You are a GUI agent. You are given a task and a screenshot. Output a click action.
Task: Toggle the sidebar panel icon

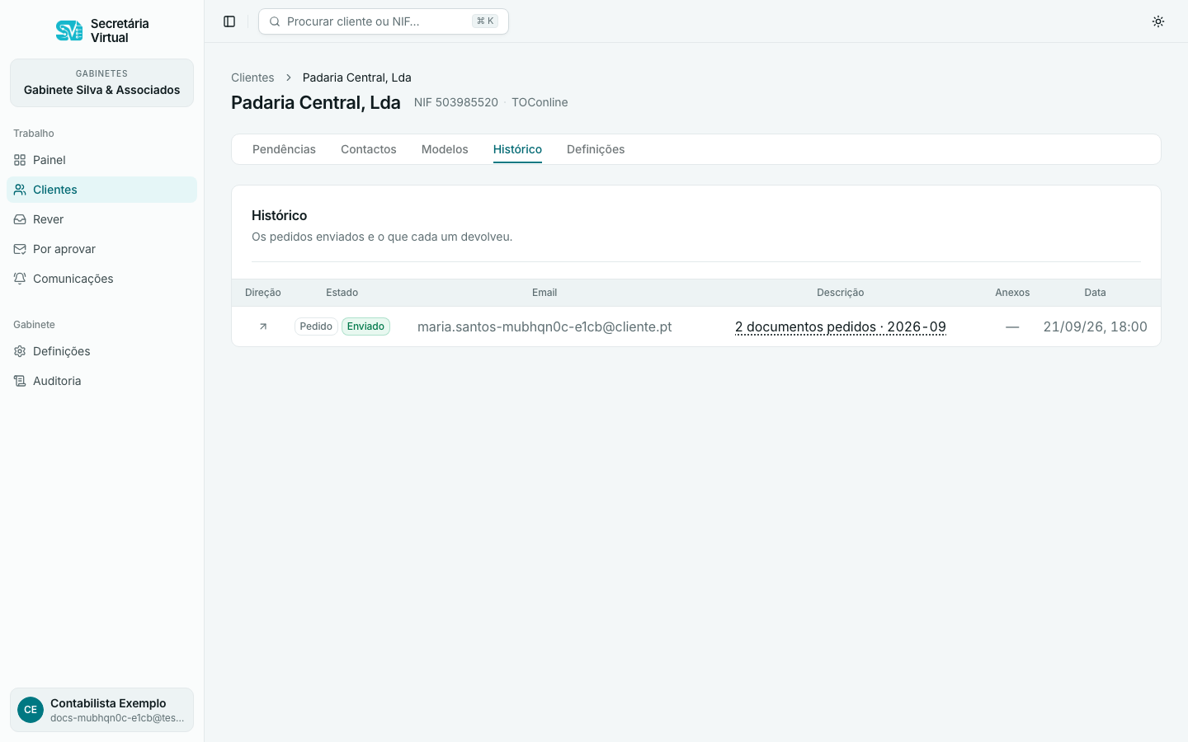[x=229, y=21]
